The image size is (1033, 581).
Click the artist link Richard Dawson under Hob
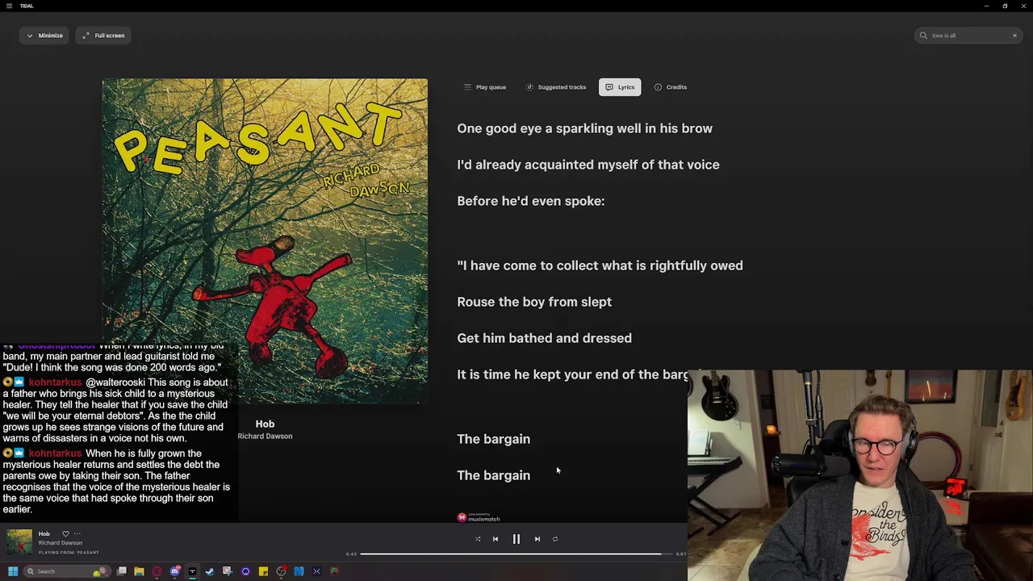(265, 437)
